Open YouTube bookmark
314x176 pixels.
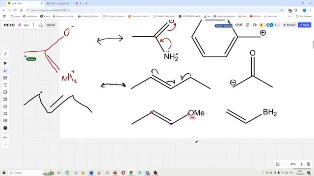click(255, 16)
